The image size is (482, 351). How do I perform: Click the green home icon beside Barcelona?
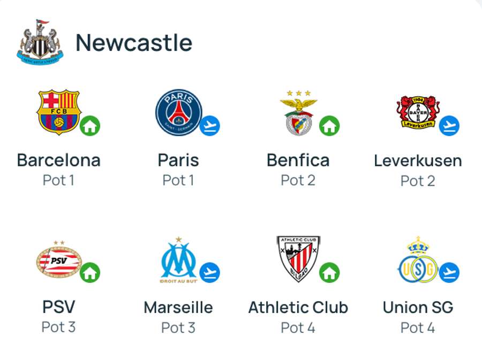tap(90, 126)
